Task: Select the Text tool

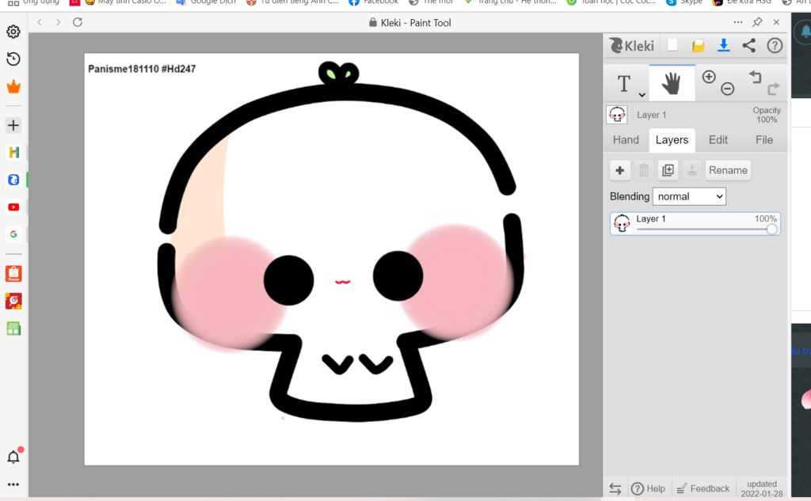Action: (x=624, y=83)
